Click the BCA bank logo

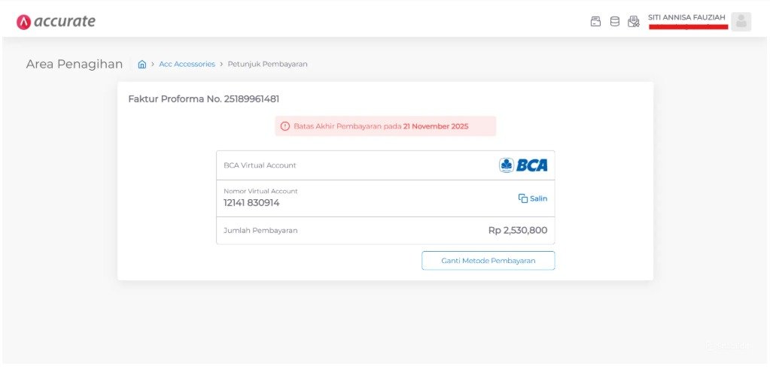(x=523, y=165)
